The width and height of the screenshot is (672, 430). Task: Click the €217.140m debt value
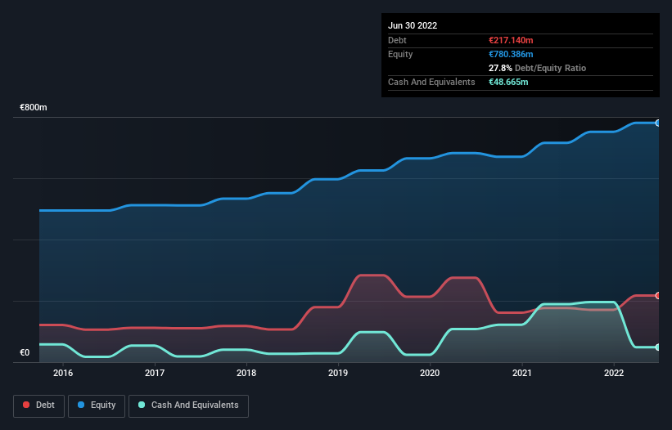click(511, 40)
